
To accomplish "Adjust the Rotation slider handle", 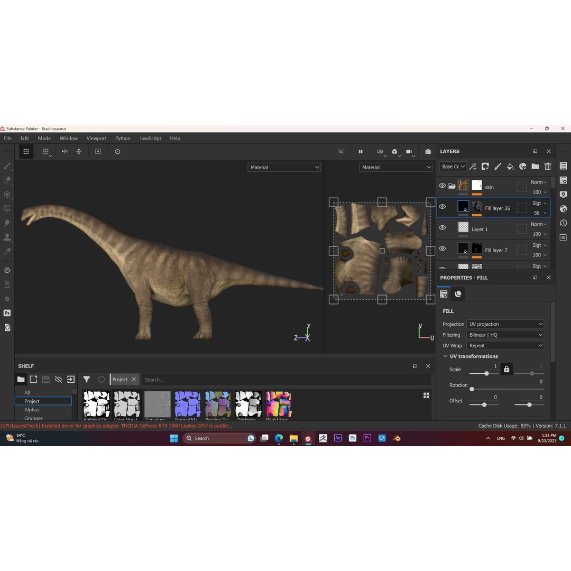I will coord(472,389).
